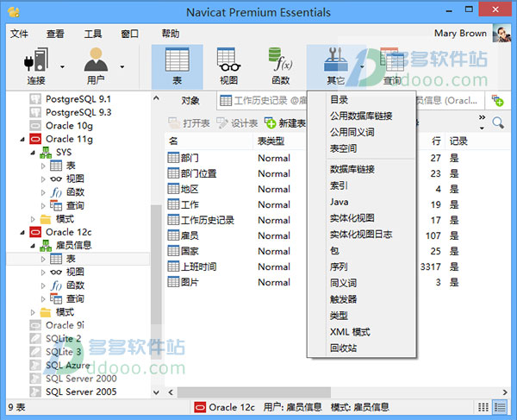Click the Oracle 12c connection icon
This screenshot has width=517, height=420.
tap(35, 232)
